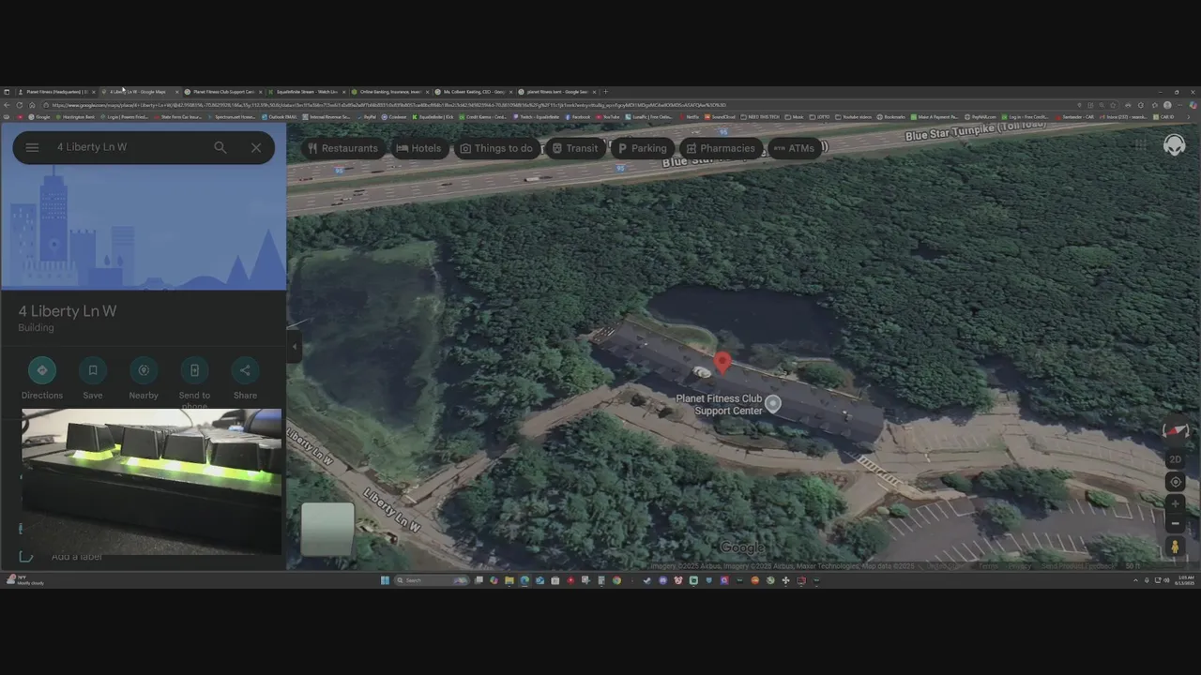Switch to the Ms. Colleen Keating, CEO tab
Image resolution: width=1201 pixels, height=675 pixels.
473,92
